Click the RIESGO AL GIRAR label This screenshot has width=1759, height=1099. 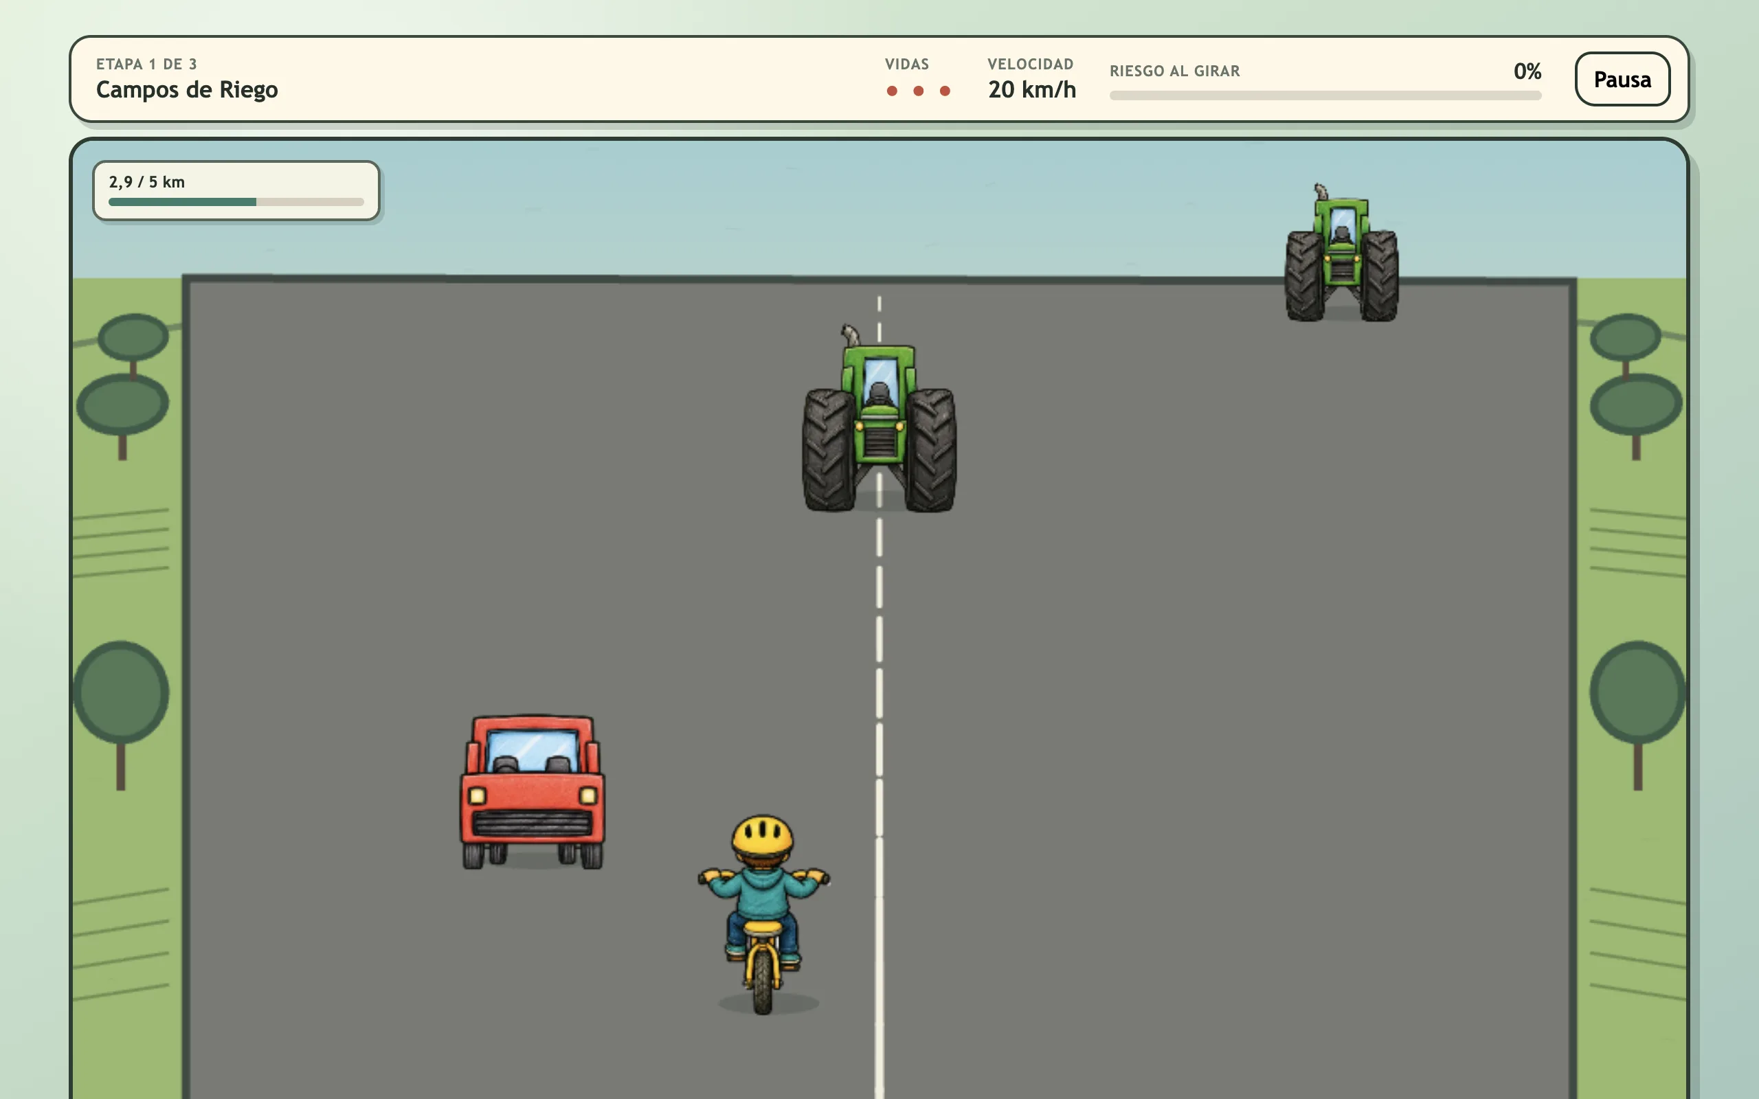pyautogui.click(x=1174, y=71)
